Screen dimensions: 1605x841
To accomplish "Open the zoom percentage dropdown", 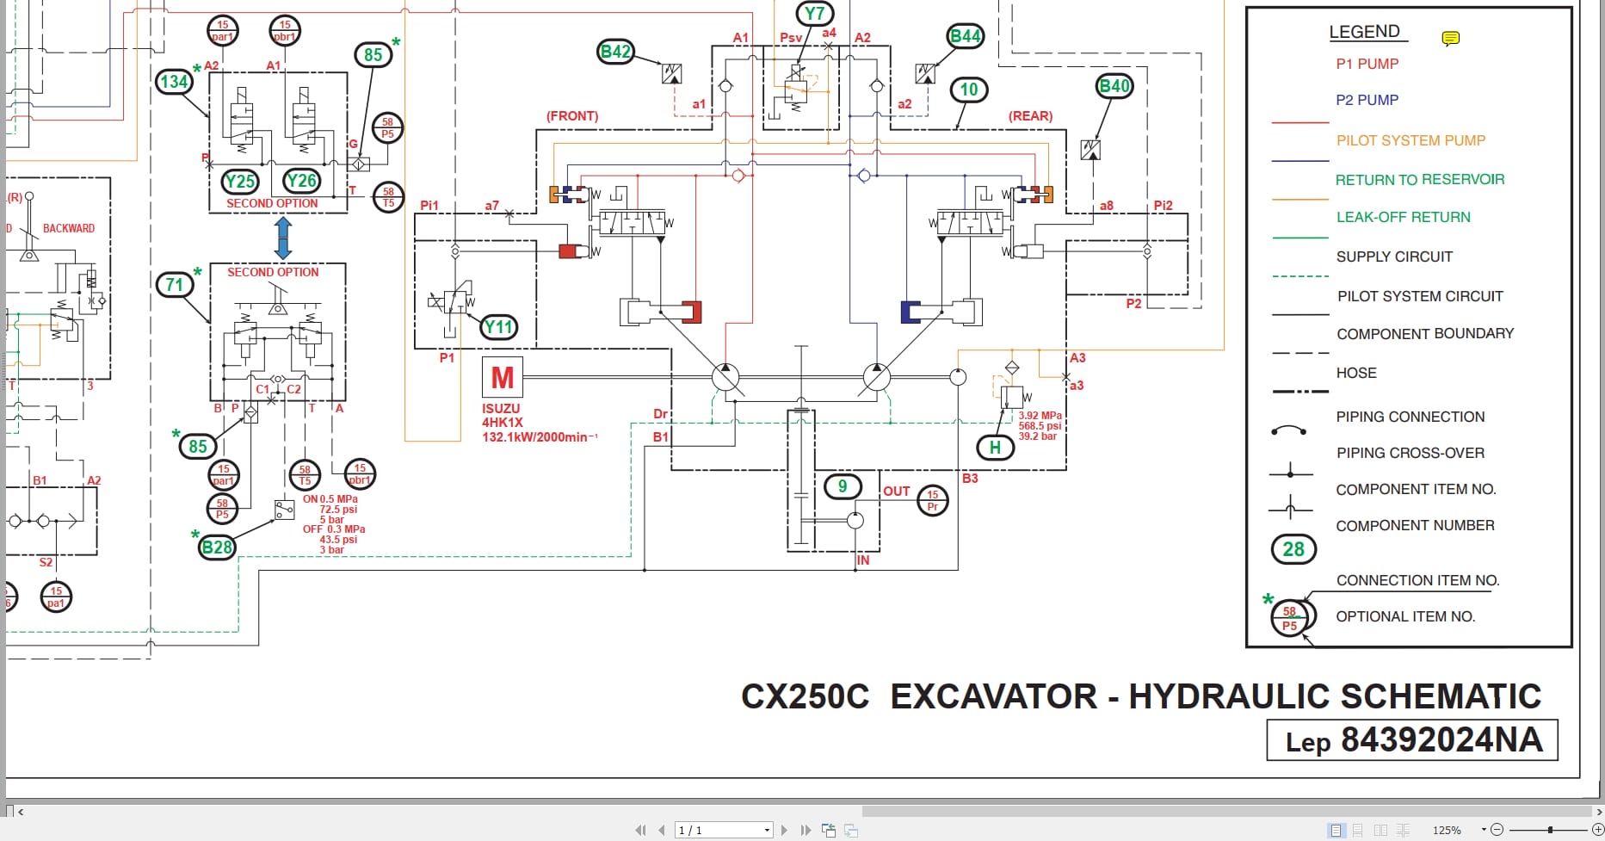I will (1485, 831).
